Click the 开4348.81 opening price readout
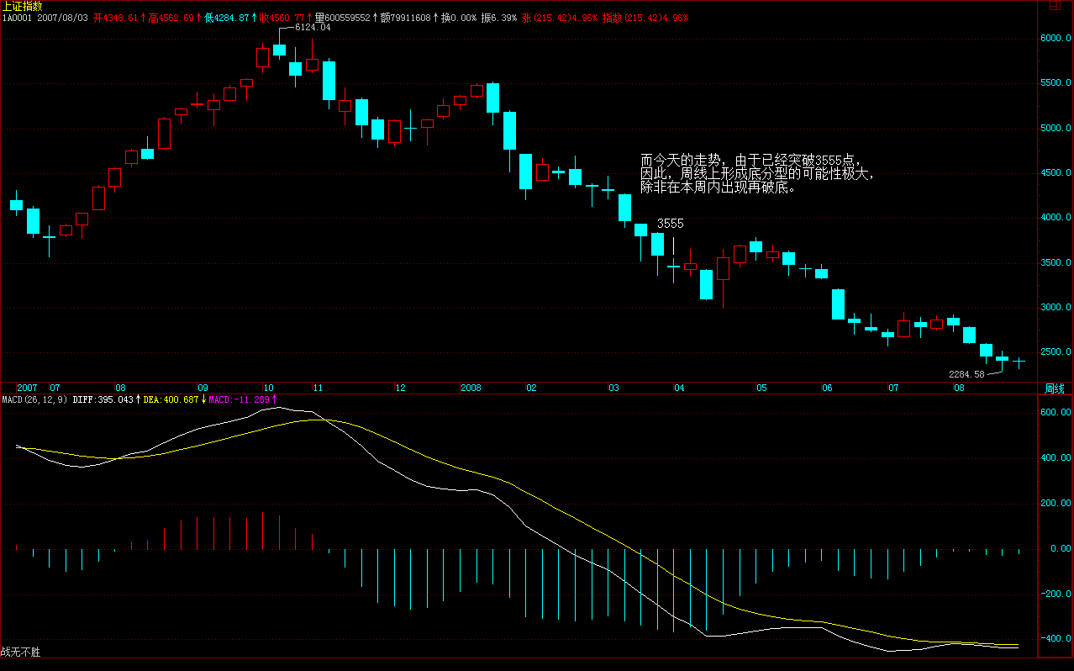Viewport: 1074px width, 671px height. (118, 17)
